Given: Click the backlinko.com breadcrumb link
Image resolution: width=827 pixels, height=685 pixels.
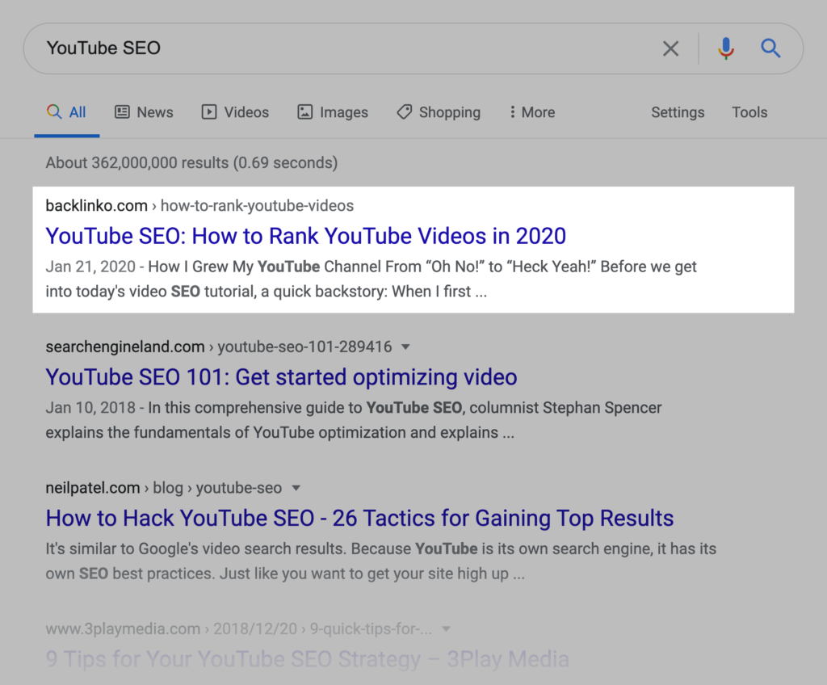Looking at the screenshot, I should tap(96, 205).
